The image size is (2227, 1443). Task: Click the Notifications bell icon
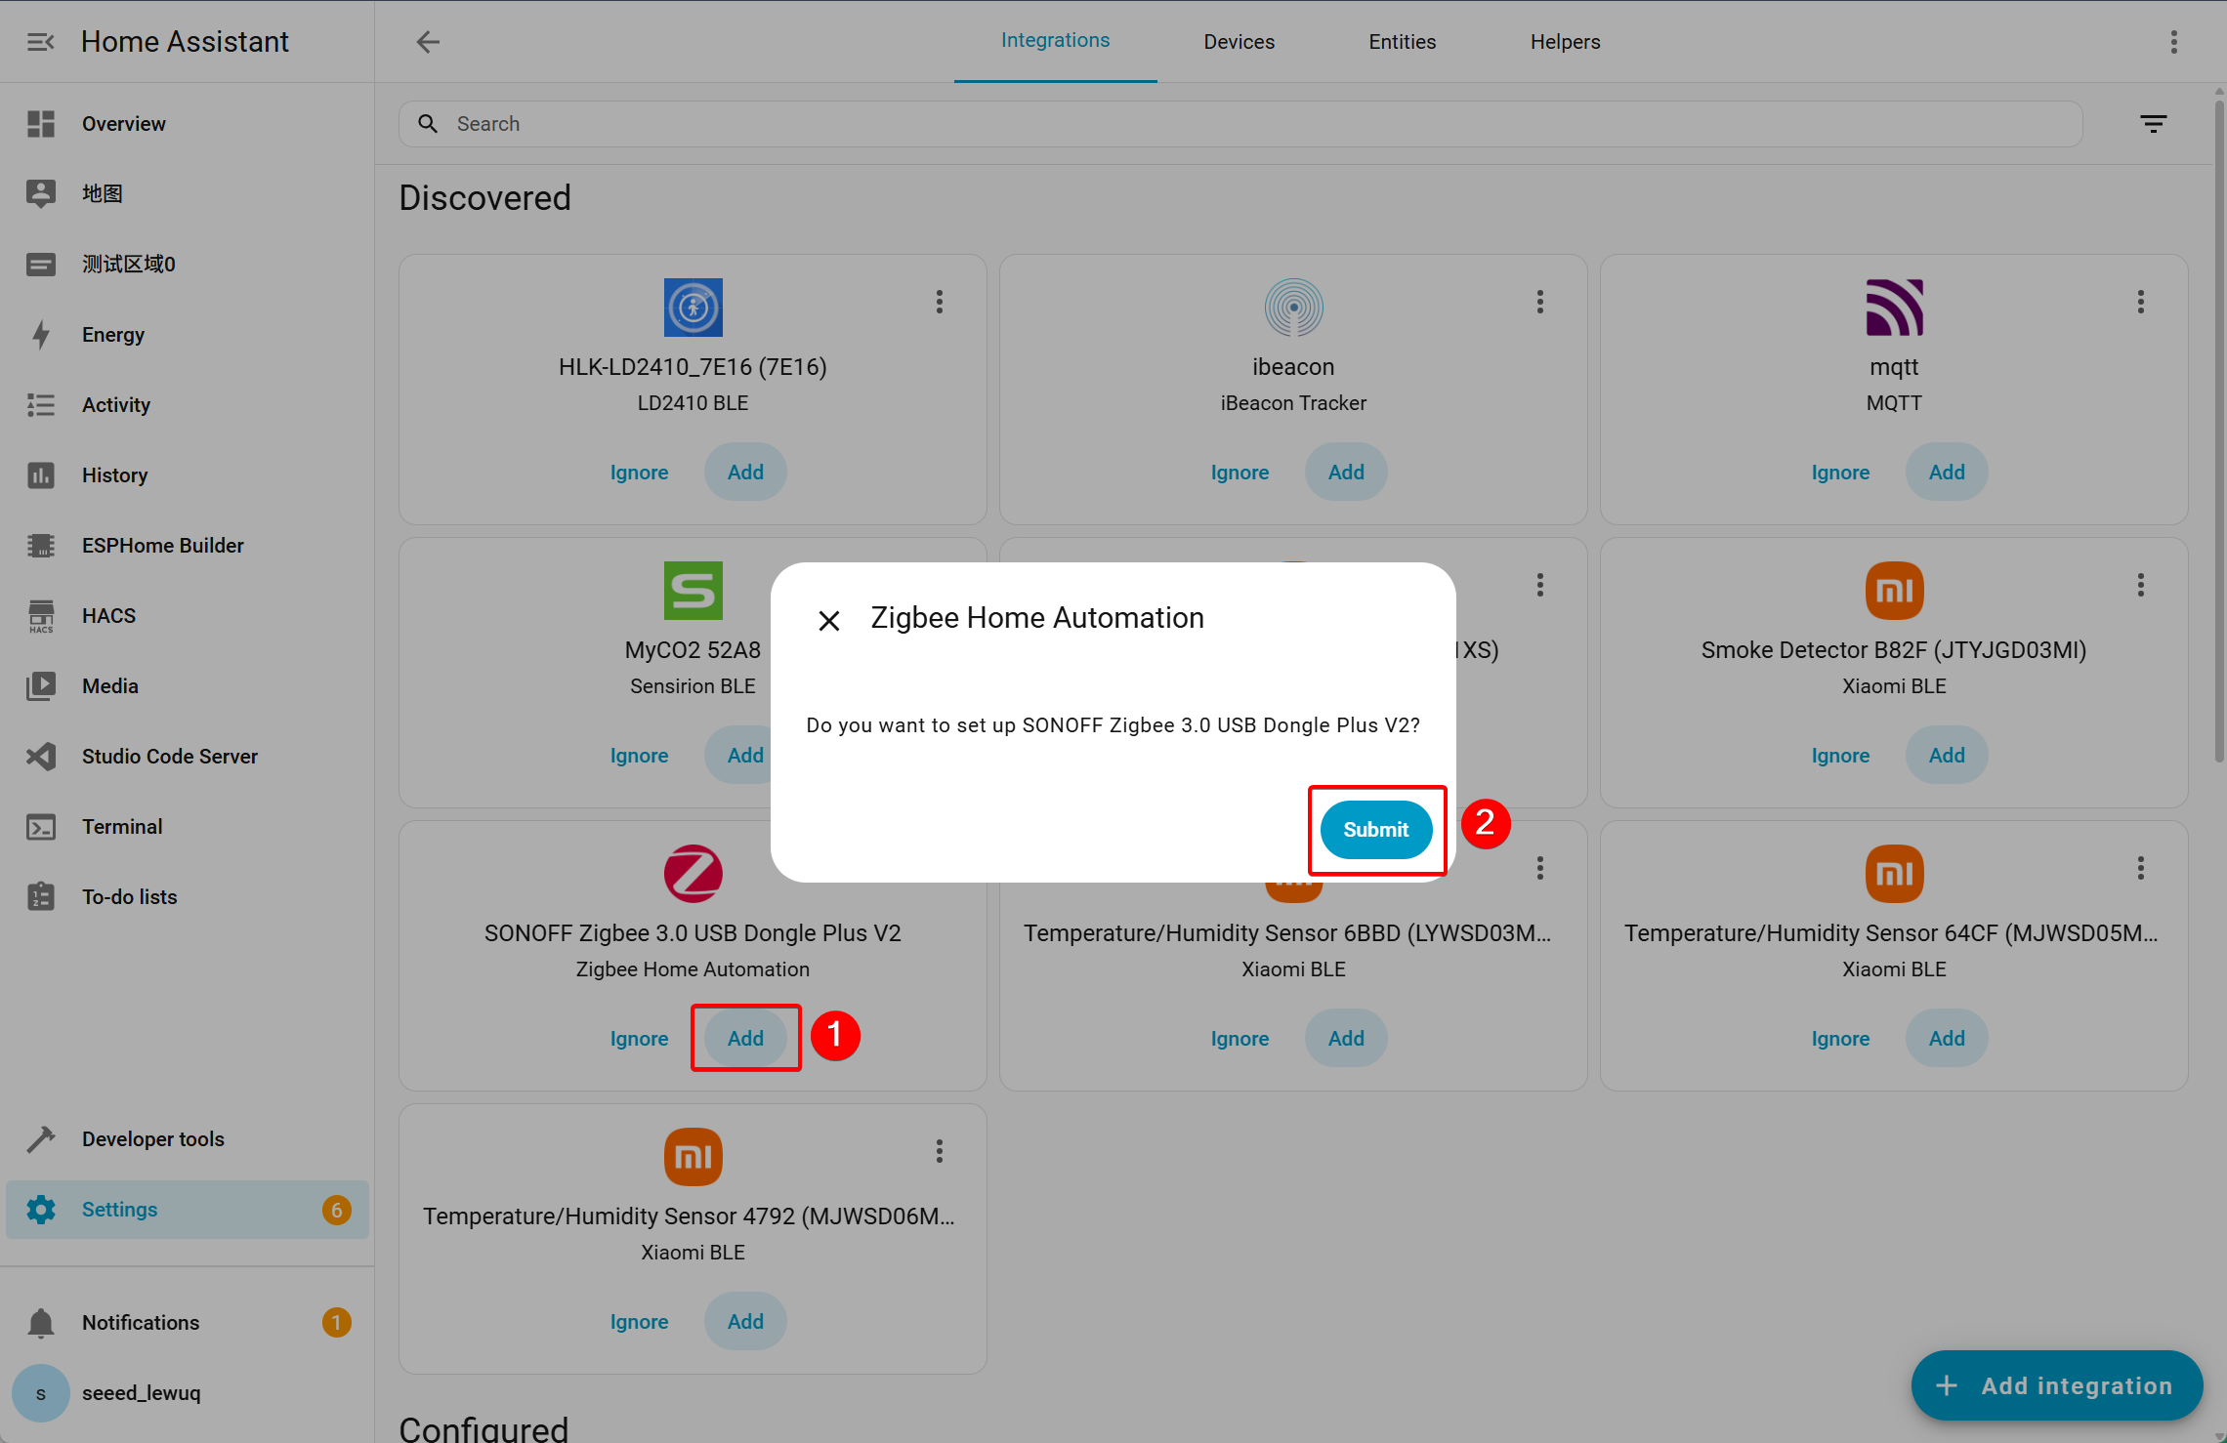[x=41, y=1323]
